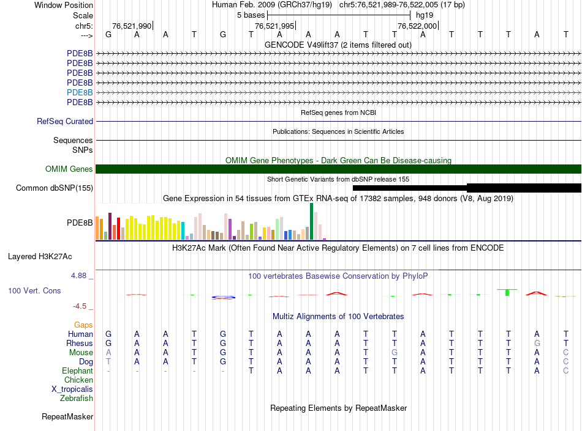582x431 pixels.
Task: Click the Rhesus species alignment label
Action: 80,344
